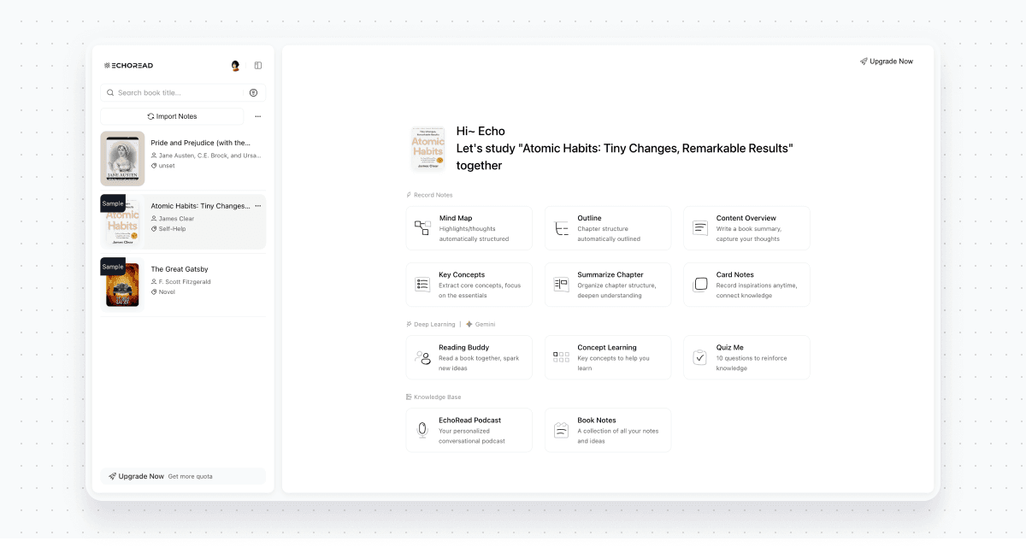Click the Quiz Me icon

click(x=700, y=357)
